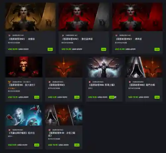Click the Diablo IV logo icon on the Ultimate Edition card

(9, 36)
